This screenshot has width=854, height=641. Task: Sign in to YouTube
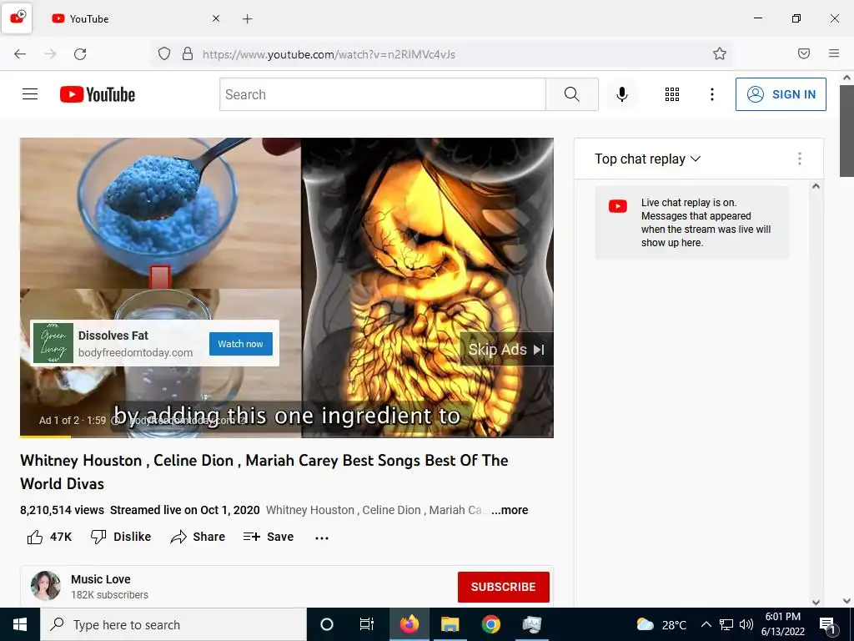tap(781, 94)
